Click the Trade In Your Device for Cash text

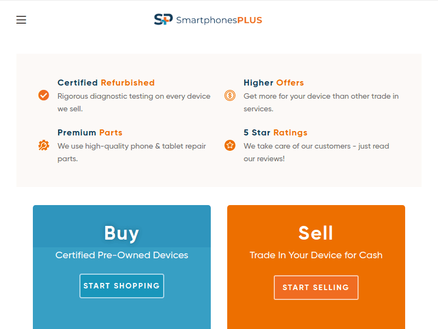[316, 255]
